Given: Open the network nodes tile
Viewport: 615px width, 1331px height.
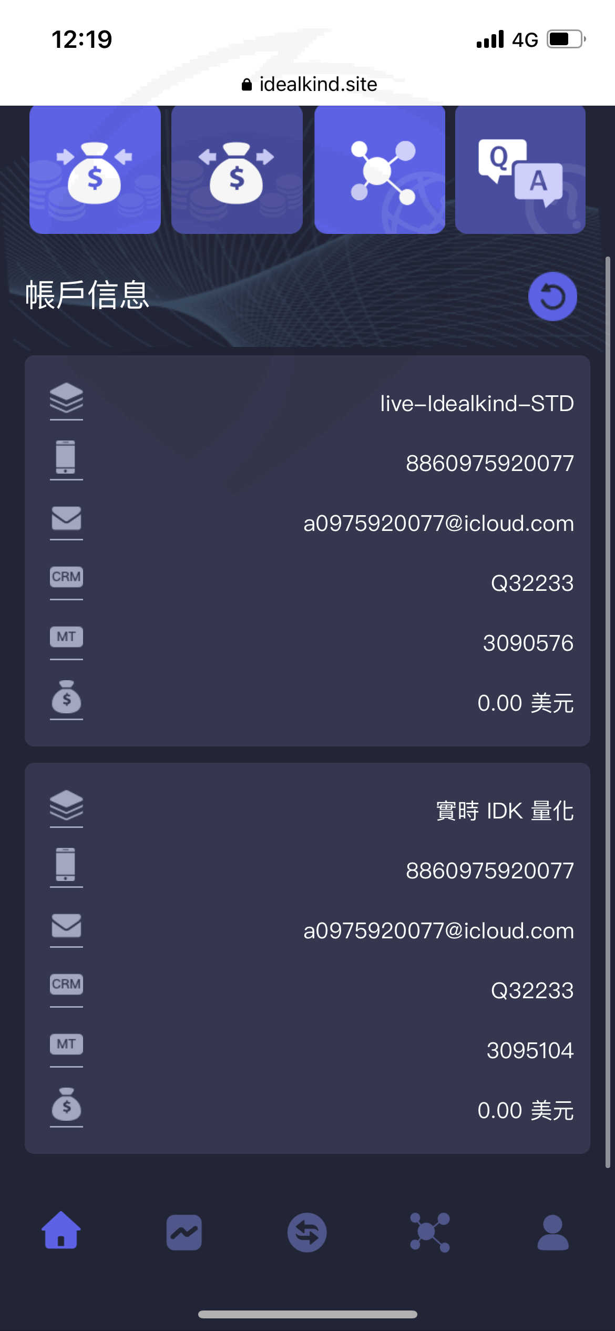Looking at the screenshot, I should (x=380, y=169).
